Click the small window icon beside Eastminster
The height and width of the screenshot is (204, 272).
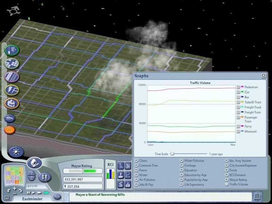(x=6, y=198)
